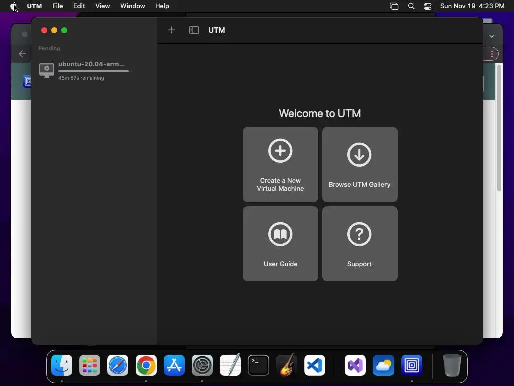Click the Pending section header

[x=49, y=48]
